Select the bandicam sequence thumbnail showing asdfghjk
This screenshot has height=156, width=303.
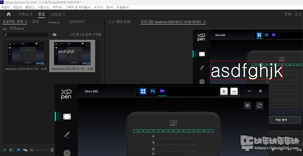pos(72,54)
